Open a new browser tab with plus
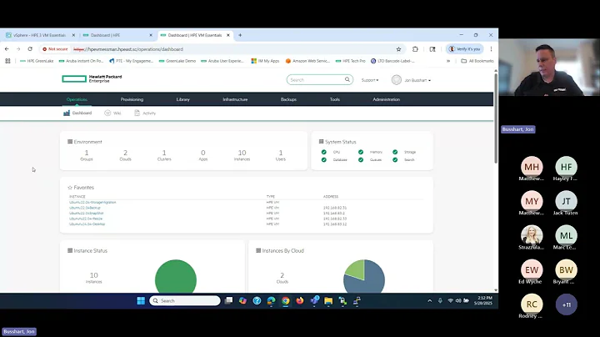Screen dimensions: 600x337 [240, 35]
